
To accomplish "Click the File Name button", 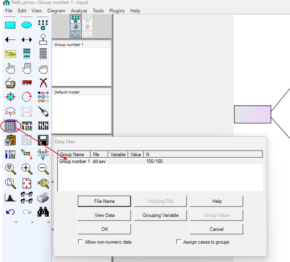I will (x=104, y=201).
